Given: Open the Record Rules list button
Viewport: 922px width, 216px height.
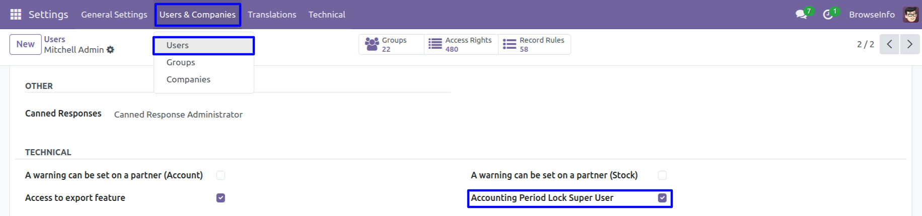Looking at the screenshot, I should (534, 44).
